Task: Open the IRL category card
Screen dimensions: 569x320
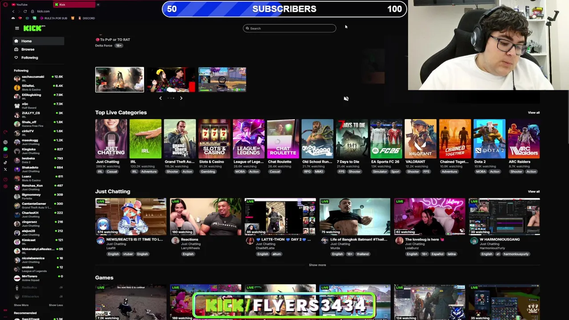Action: 145,139
